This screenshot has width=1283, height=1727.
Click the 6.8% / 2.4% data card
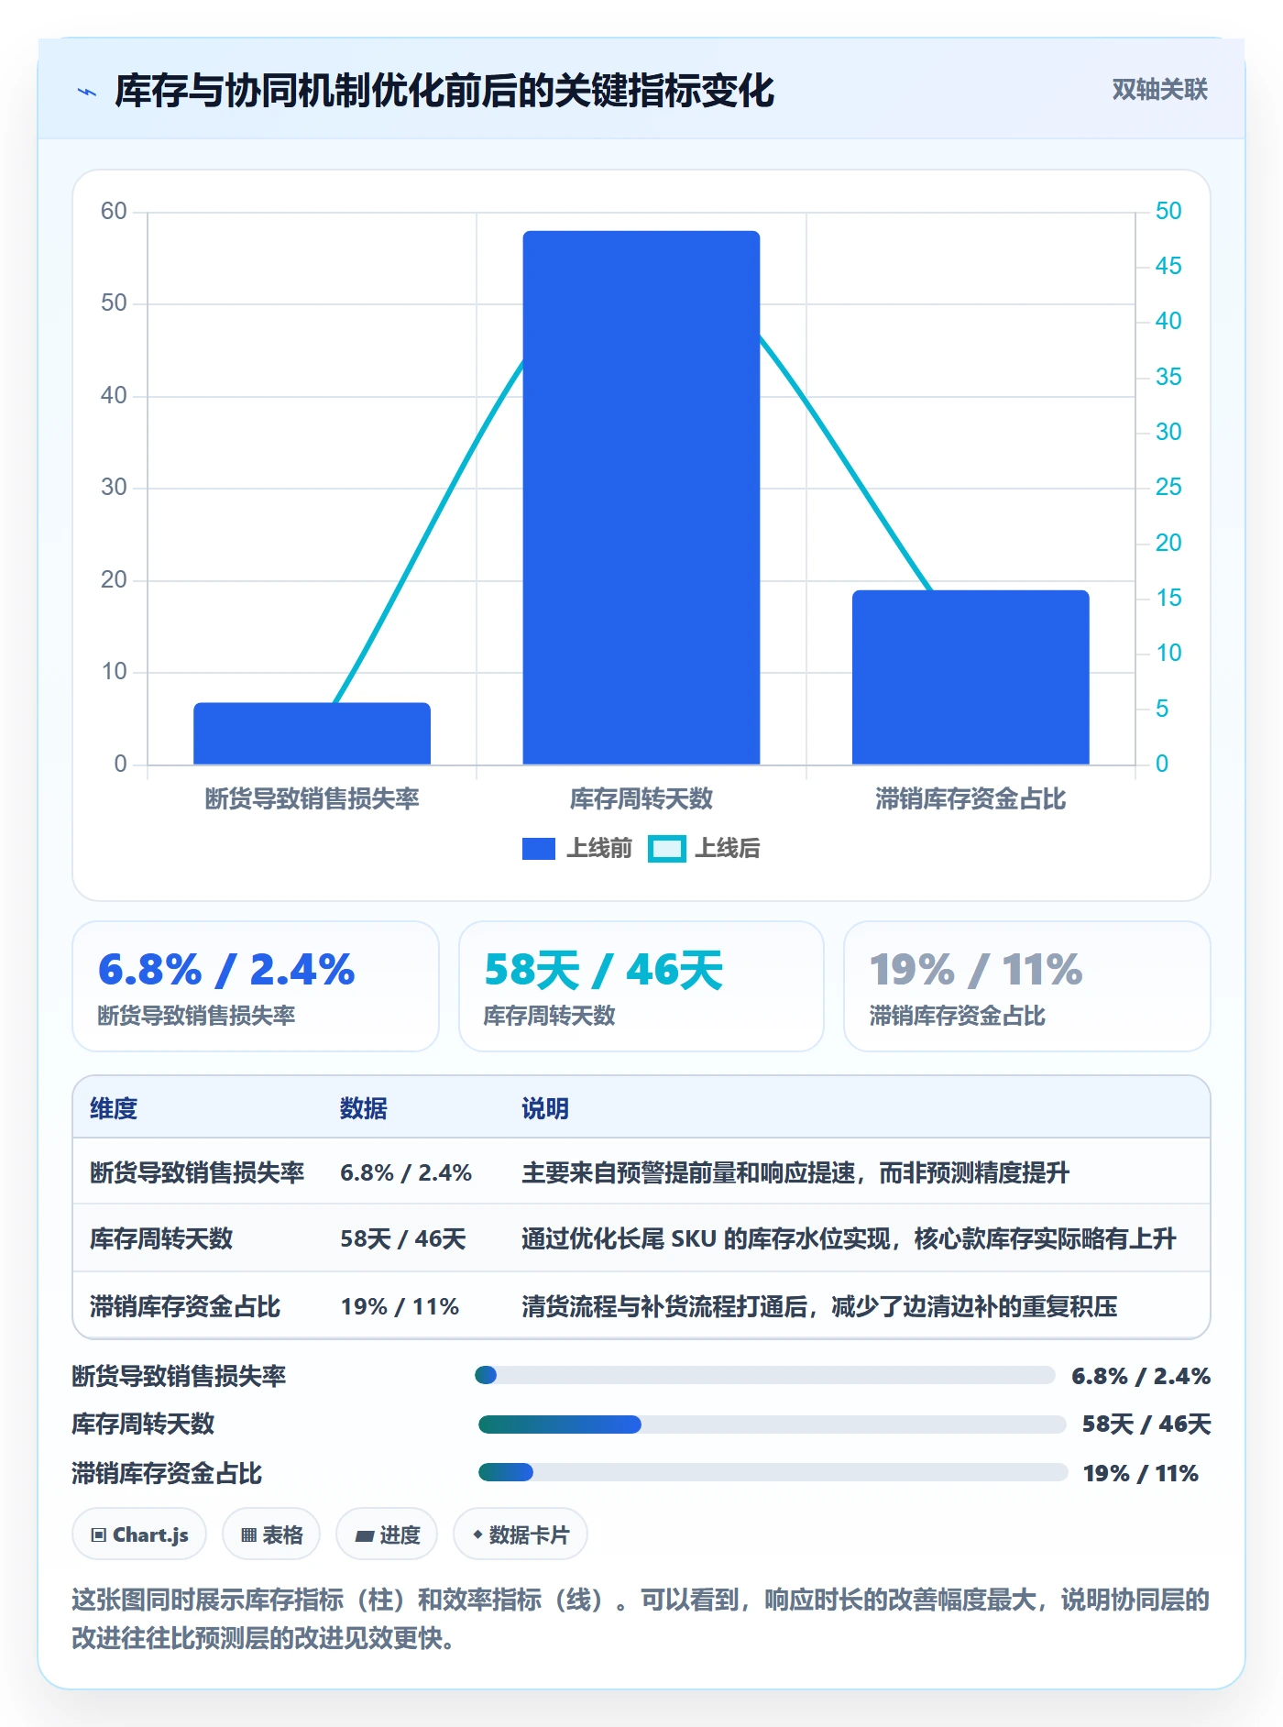click(256, 986)
